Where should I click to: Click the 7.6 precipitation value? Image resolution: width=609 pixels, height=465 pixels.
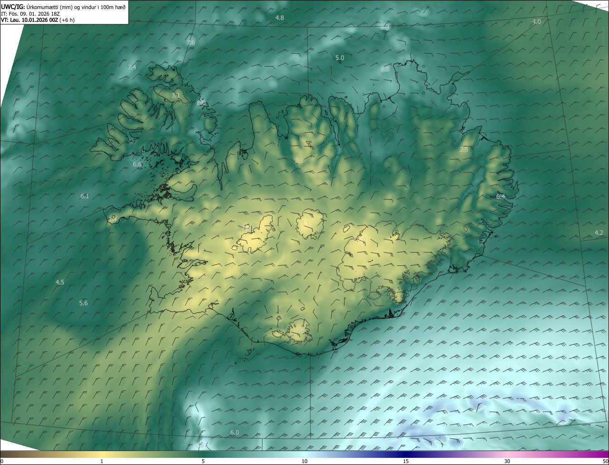(191, 43)
